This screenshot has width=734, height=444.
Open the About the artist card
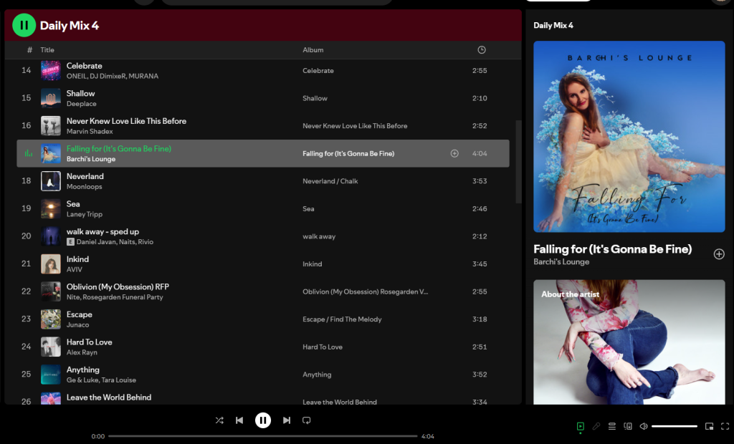click(x=629, y=342)
